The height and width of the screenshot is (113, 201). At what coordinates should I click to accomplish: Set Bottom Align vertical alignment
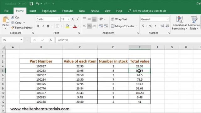click(x=94, y=19)
